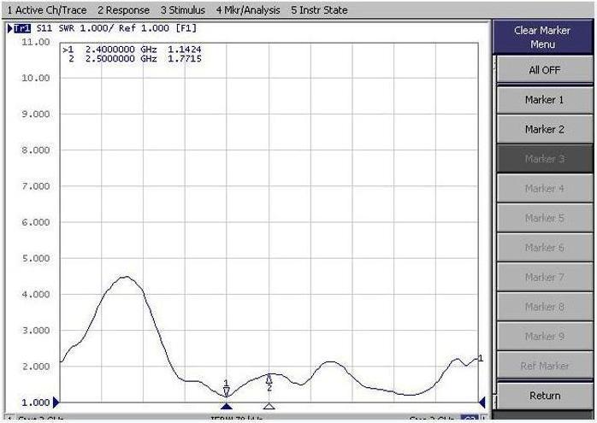Open the 2 Response menu
The image size is (597, 423).
point(123,10)
